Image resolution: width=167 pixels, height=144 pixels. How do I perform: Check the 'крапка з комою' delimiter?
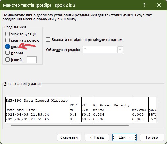coord(7,40)
